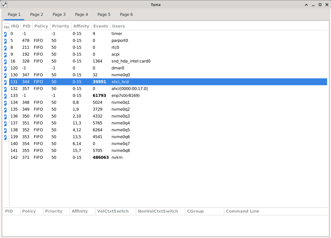Select the nvme0q5 row
Viewport: 331px width, 238px height.
[168, 130]
